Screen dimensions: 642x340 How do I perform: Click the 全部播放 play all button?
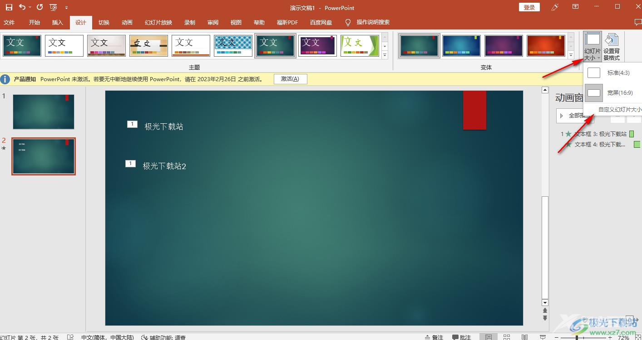(574, 116)
